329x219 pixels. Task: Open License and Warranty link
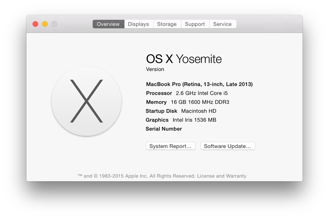click(222, 176)
